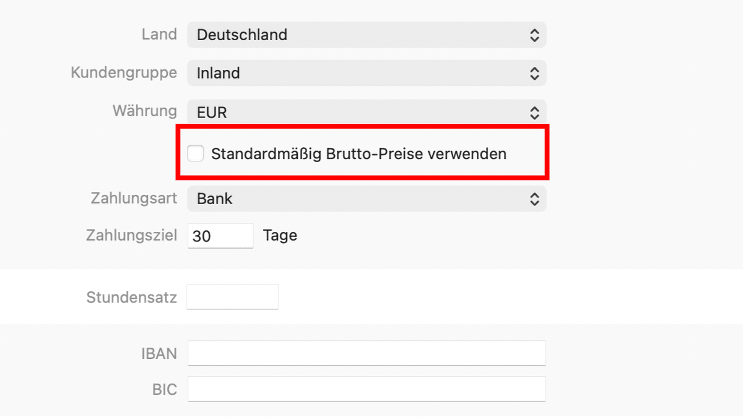743x417 pixels.
Task: Click the 'Zahlungsziel' field label
Action: click(131, 236)
